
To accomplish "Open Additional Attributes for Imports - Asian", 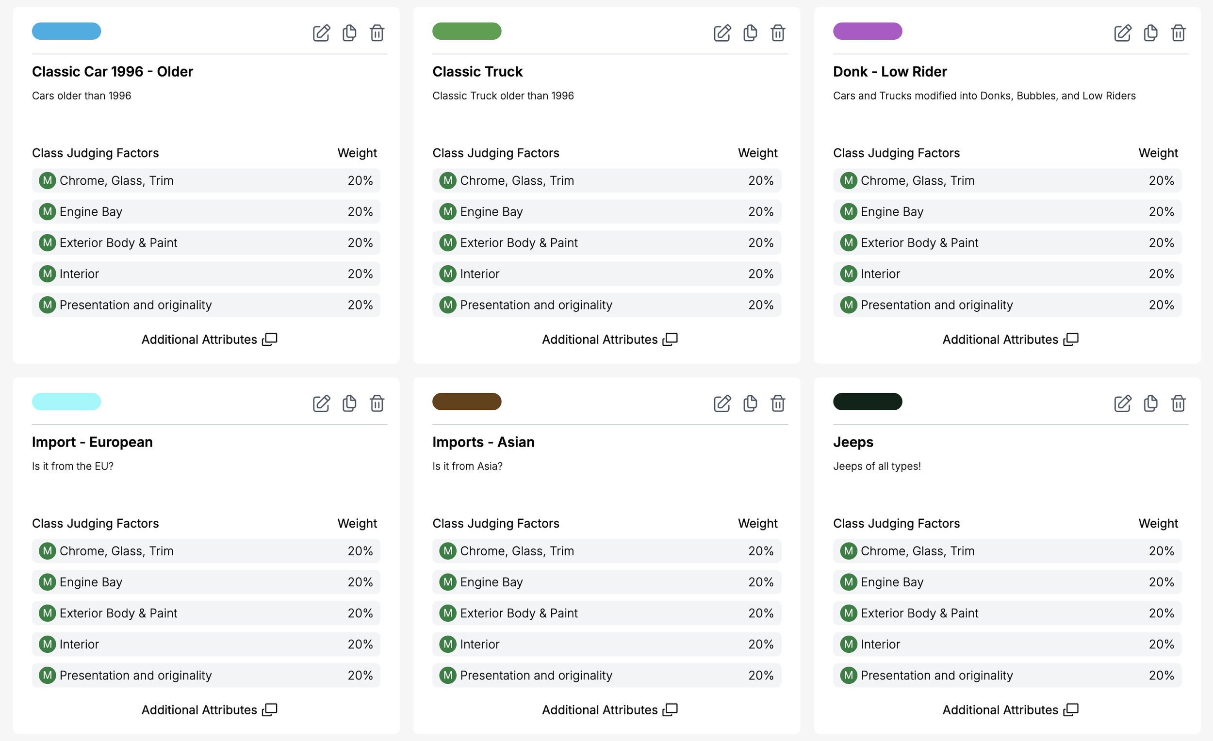I will pos(609,710).
